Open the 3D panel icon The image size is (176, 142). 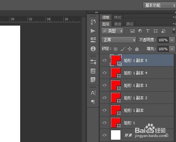[x=93, y=40]
